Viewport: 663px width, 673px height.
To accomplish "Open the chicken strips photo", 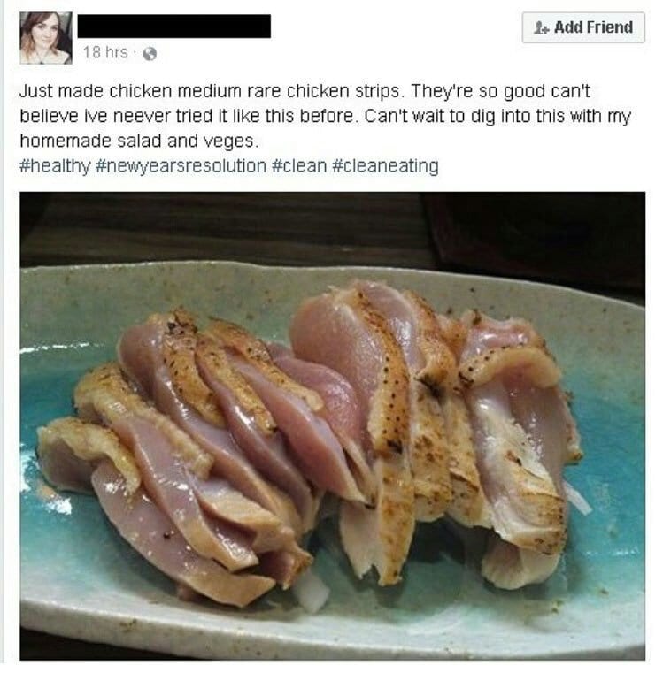I will coord(332,425).
